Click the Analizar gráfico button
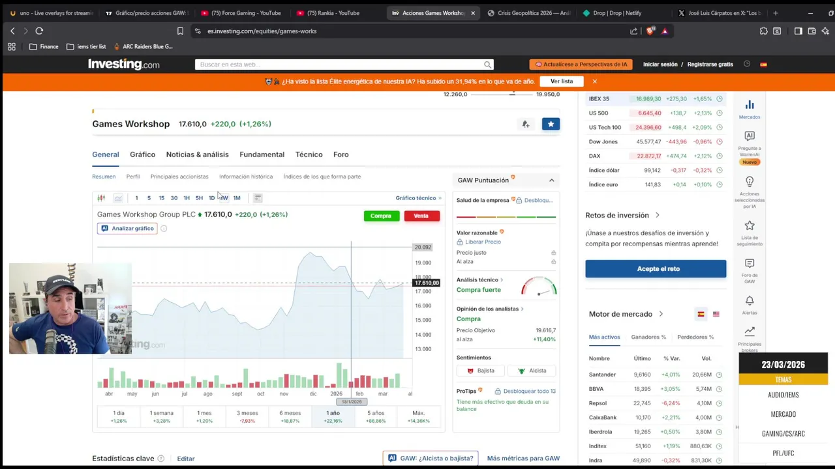The height and width of the screenshot is (469, 835). [127, 229]
